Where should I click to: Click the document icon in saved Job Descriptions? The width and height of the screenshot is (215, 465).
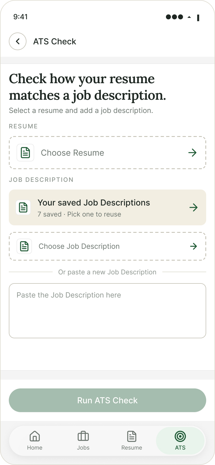tap(23, 207)
